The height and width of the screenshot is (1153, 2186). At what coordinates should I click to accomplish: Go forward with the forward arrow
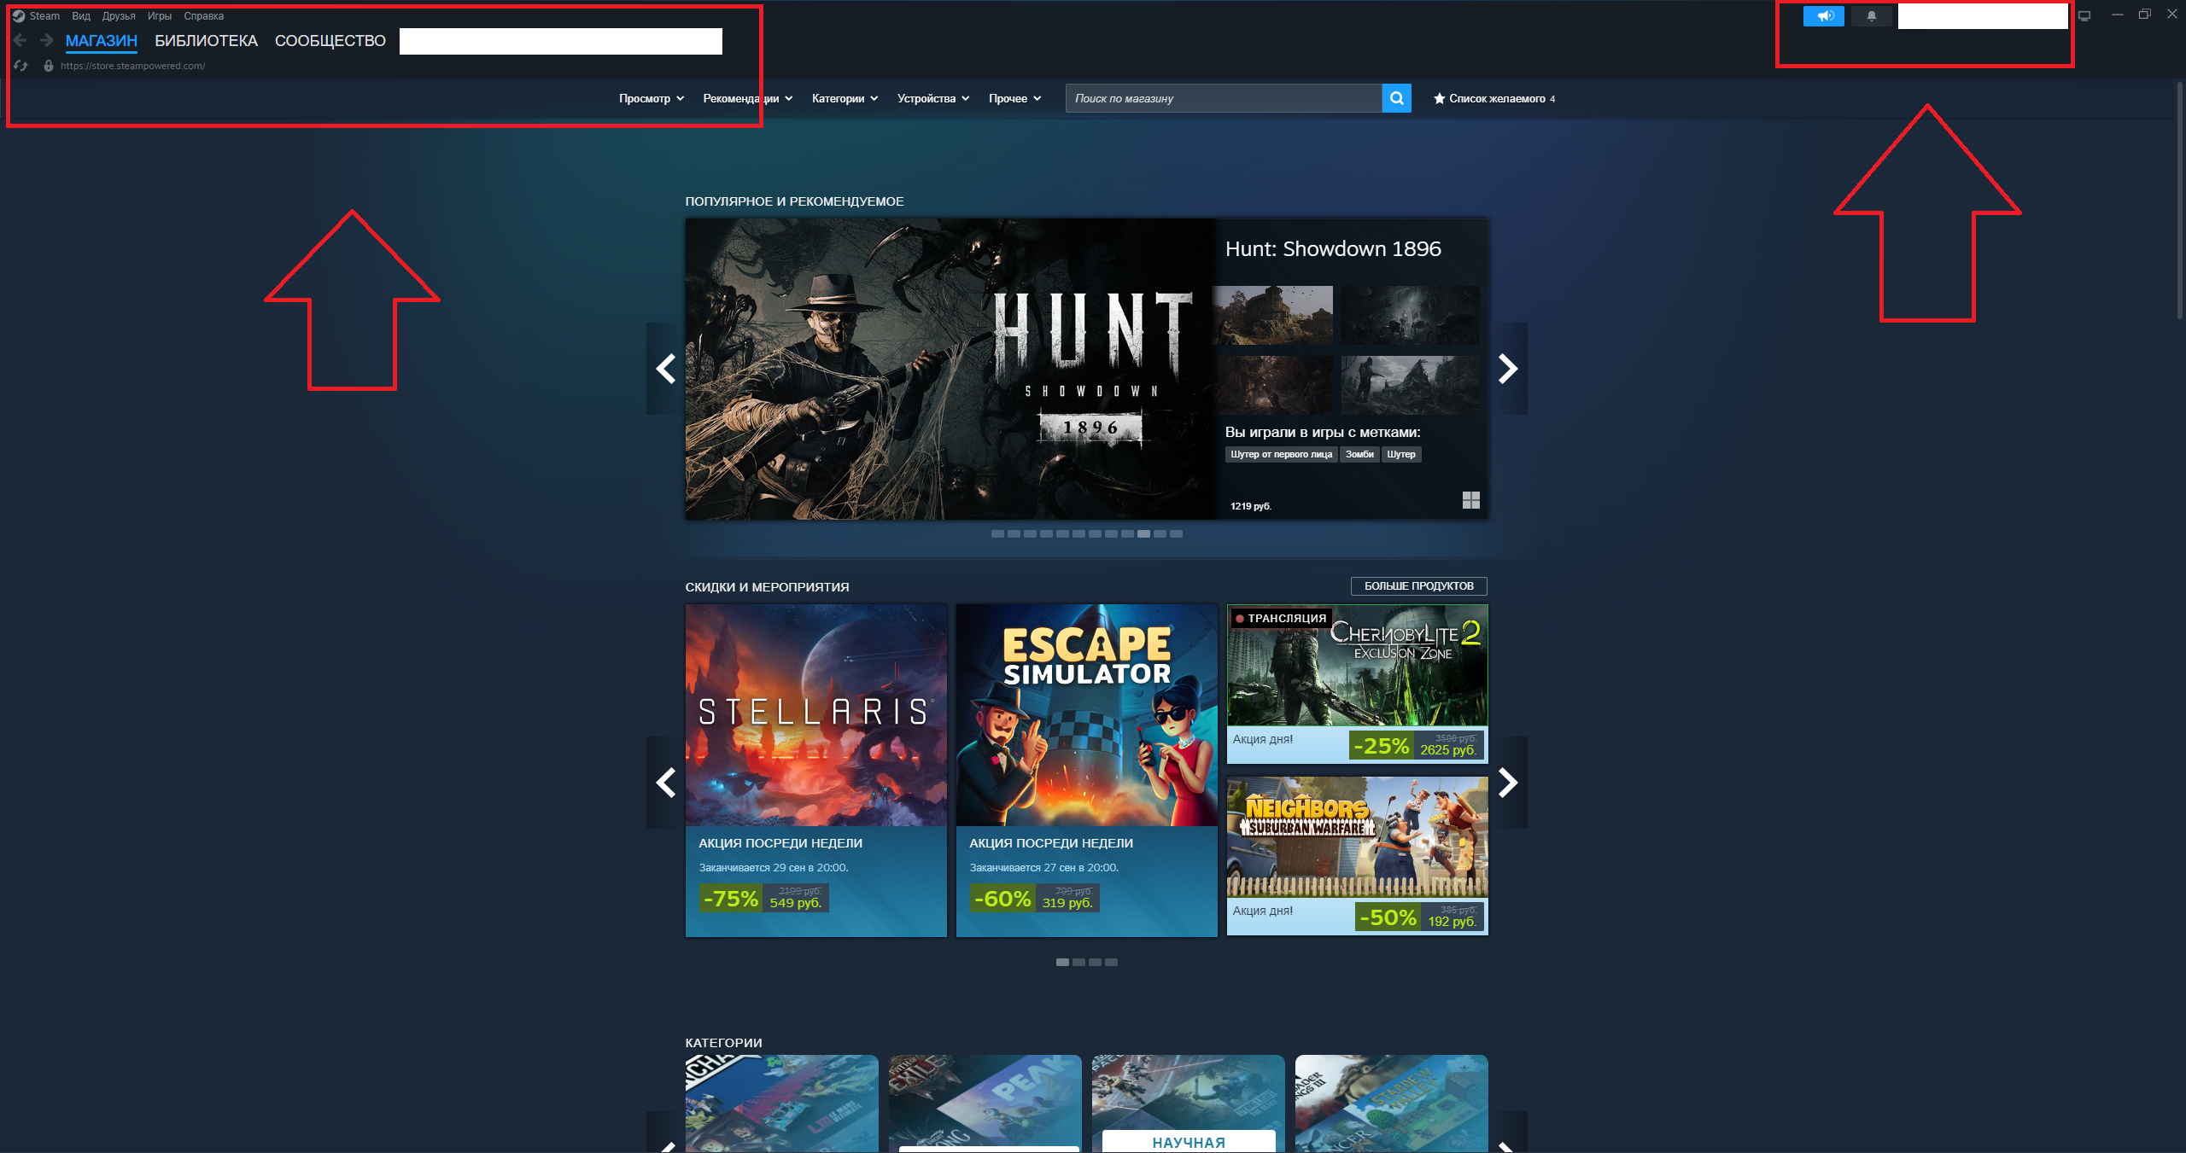pyautogui.click(x=47, y=40)
